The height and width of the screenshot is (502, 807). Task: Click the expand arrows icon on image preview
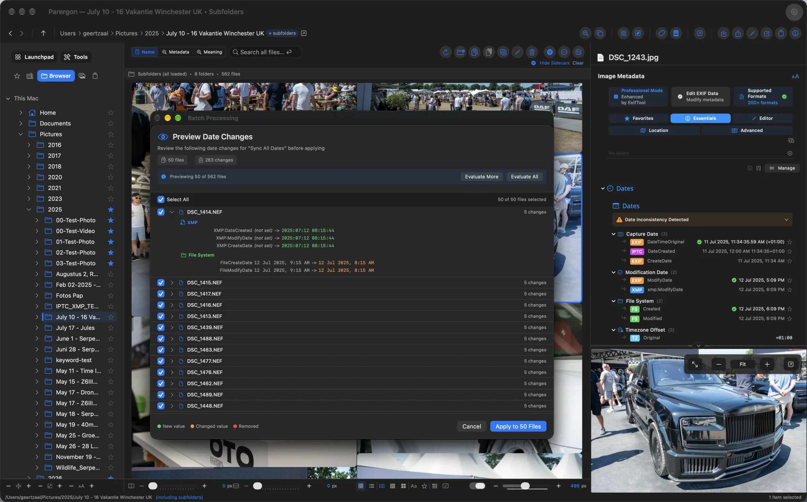click(695, 364)
